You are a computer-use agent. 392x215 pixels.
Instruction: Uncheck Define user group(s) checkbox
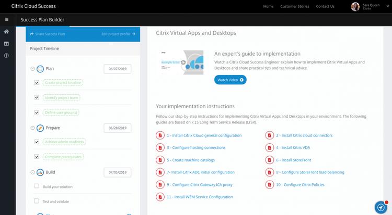(37, 112)
